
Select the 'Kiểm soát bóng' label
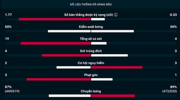[91, 27]
